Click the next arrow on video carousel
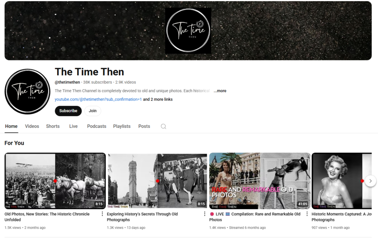 370,181
